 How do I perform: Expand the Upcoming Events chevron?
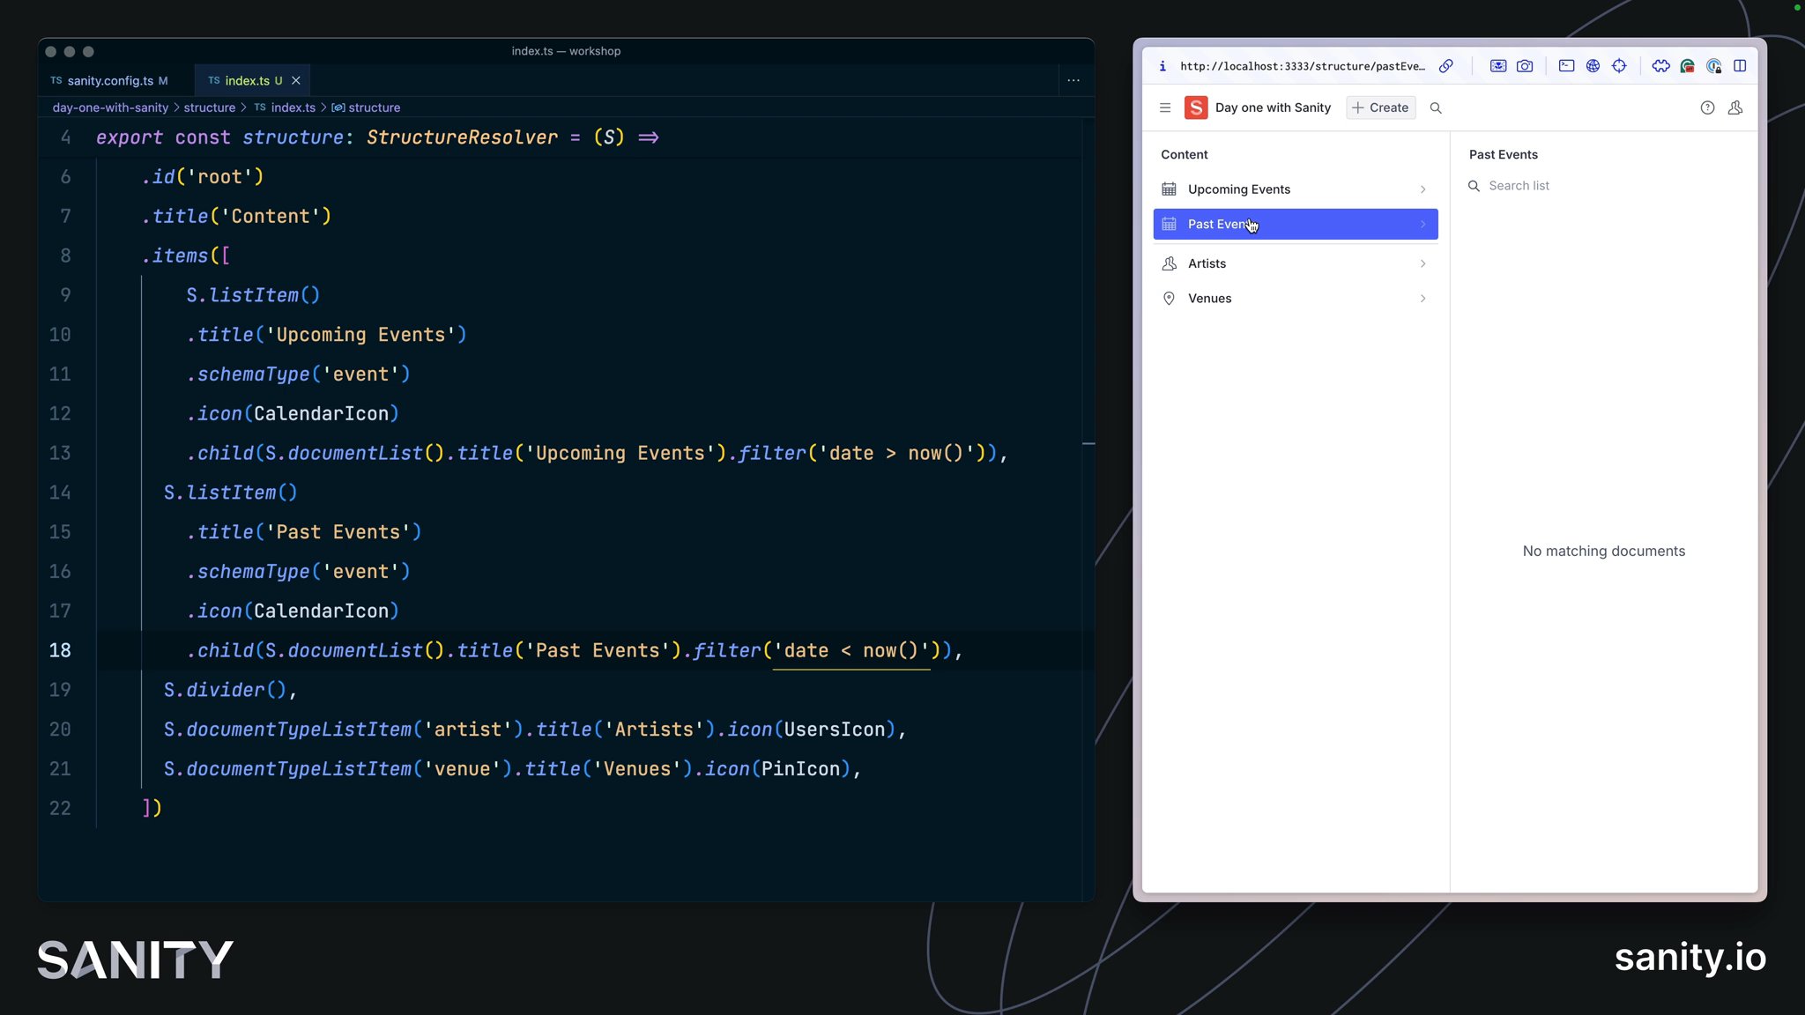(x=1422, y=189)
